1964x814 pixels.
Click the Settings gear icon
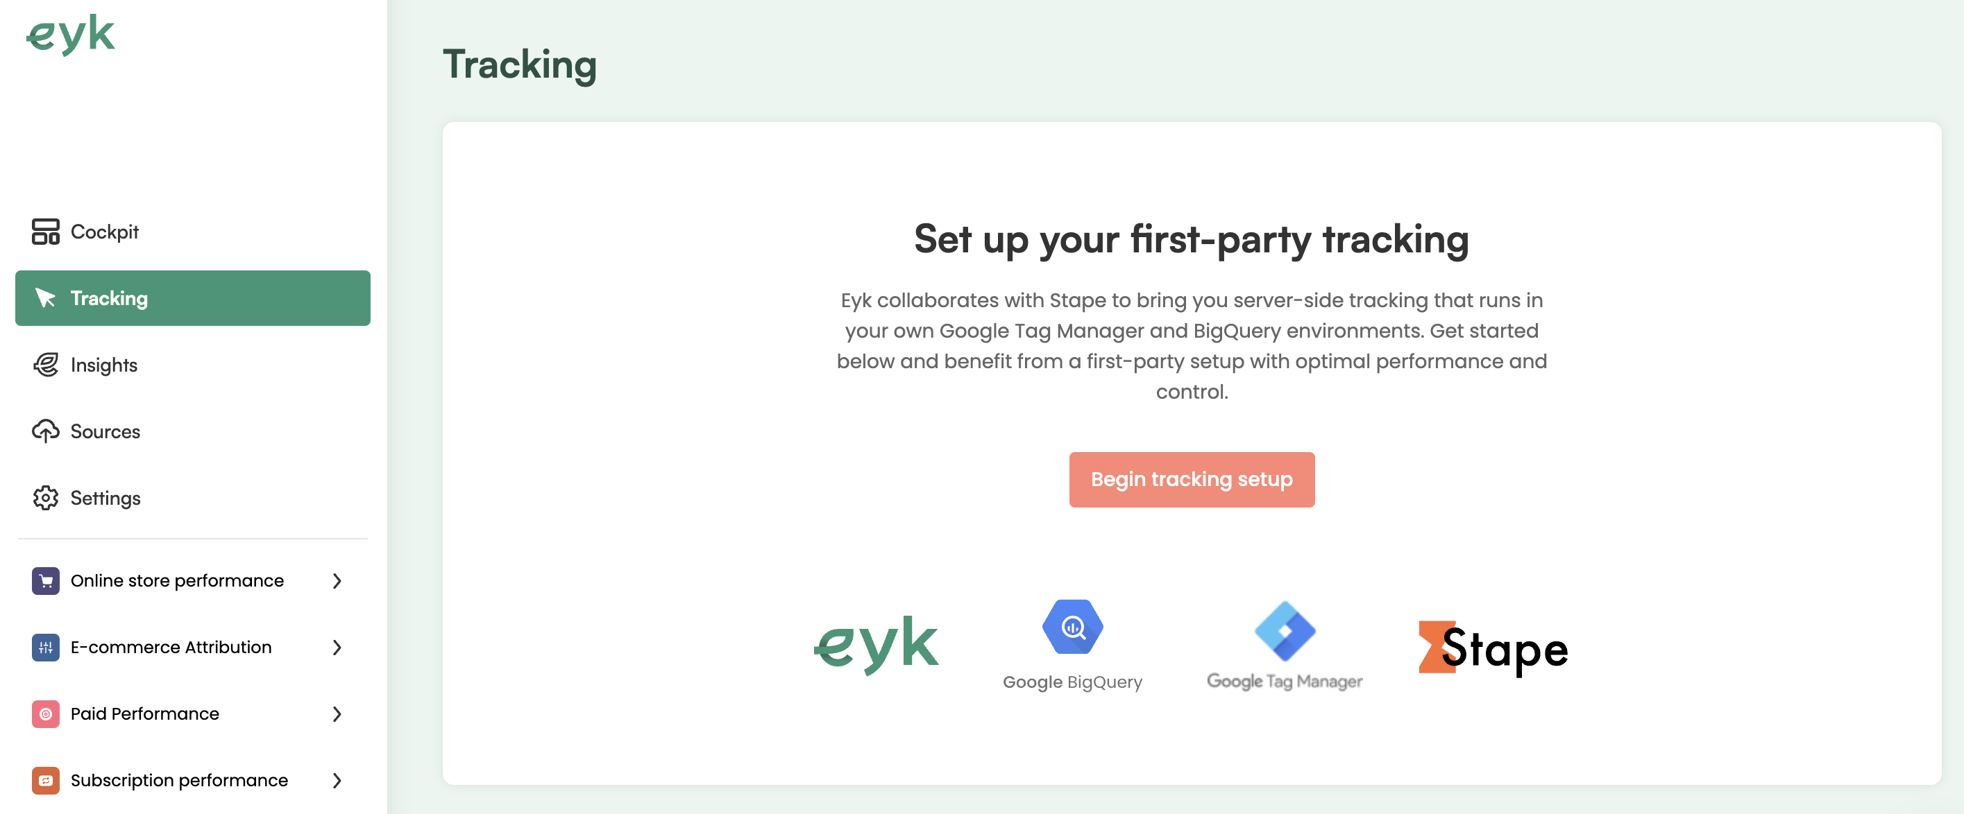point(44,497)
